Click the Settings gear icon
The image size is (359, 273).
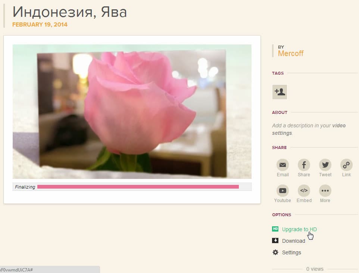[275, 252]
